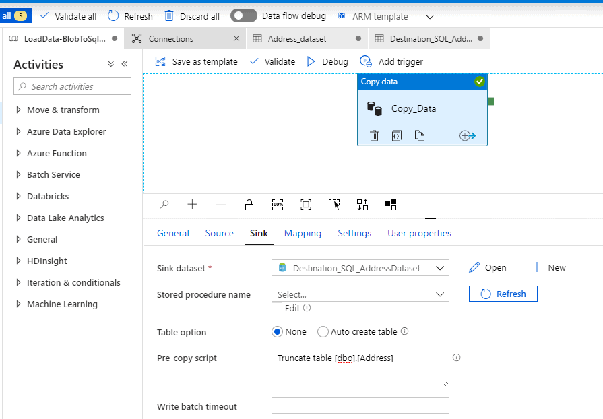Open the Address_dataset tab
This screenshot has height=419, width=603.
click(x=297, y=38)
